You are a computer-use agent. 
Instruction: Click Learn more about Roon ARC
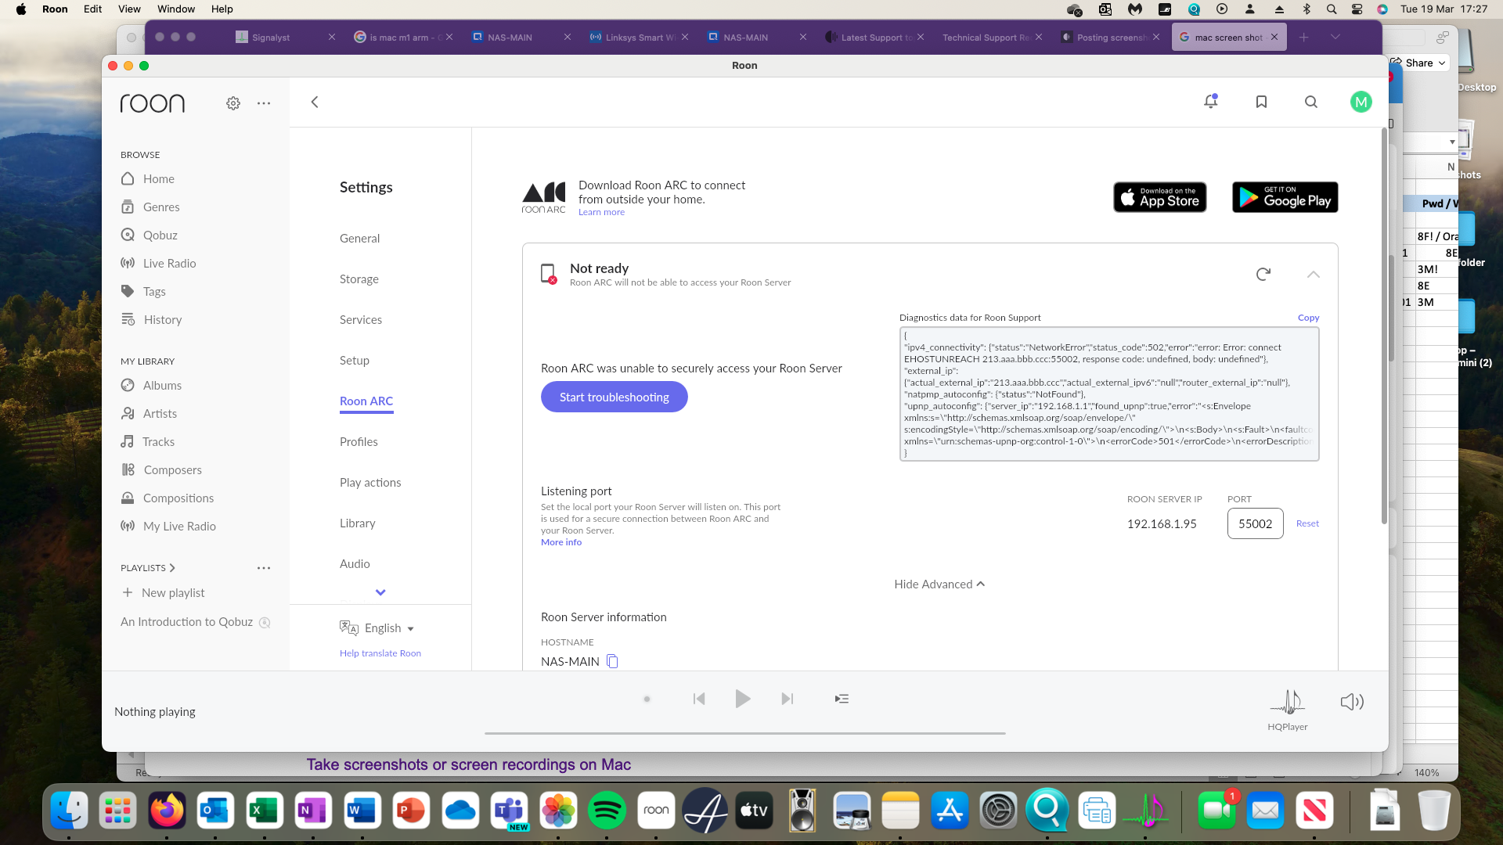pyautogui.click(x=601, y=213)
